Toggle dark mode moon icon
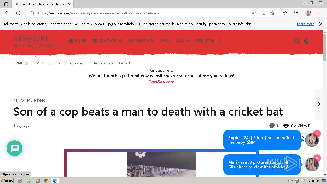This screenshot has height=184, width=327. 307,41
